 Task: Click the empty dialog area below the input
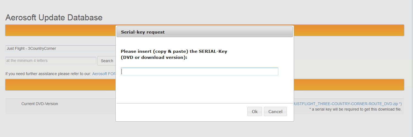(204, 89)
